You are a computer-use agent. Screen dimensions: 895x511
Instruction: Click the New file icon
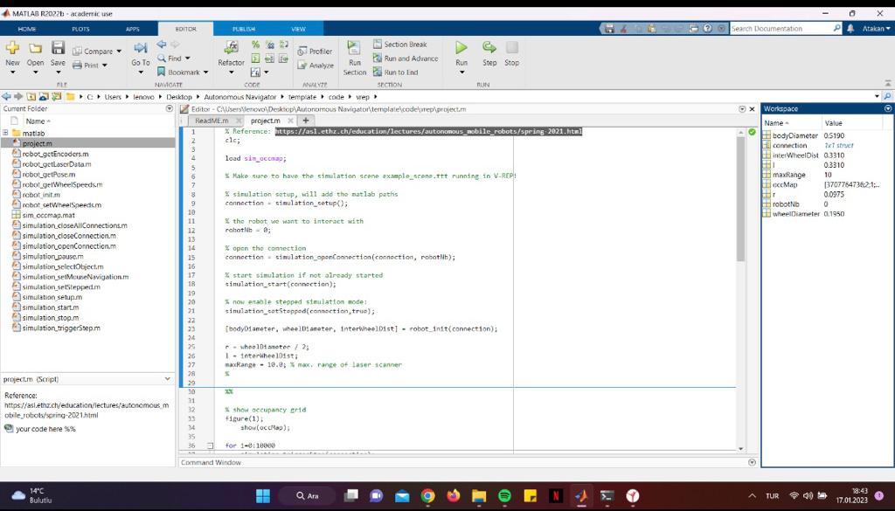click(12, 48)
